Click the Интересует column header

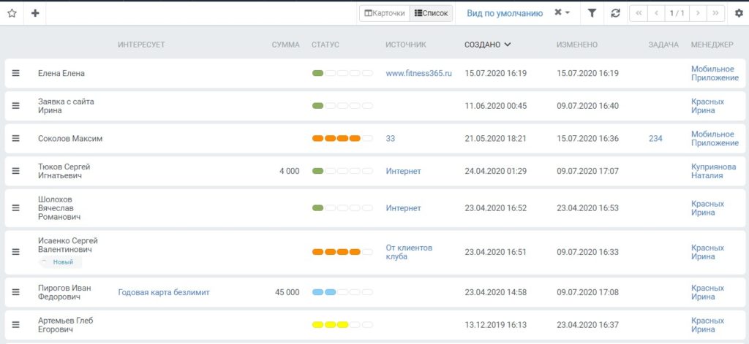coord(141,45)
